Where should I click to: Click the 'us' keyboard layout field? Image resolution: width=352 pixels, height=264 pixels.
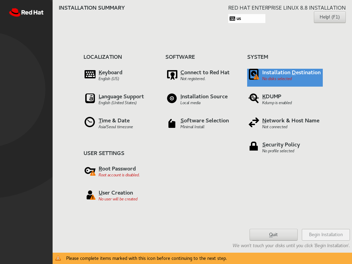(x=247, y=19)
